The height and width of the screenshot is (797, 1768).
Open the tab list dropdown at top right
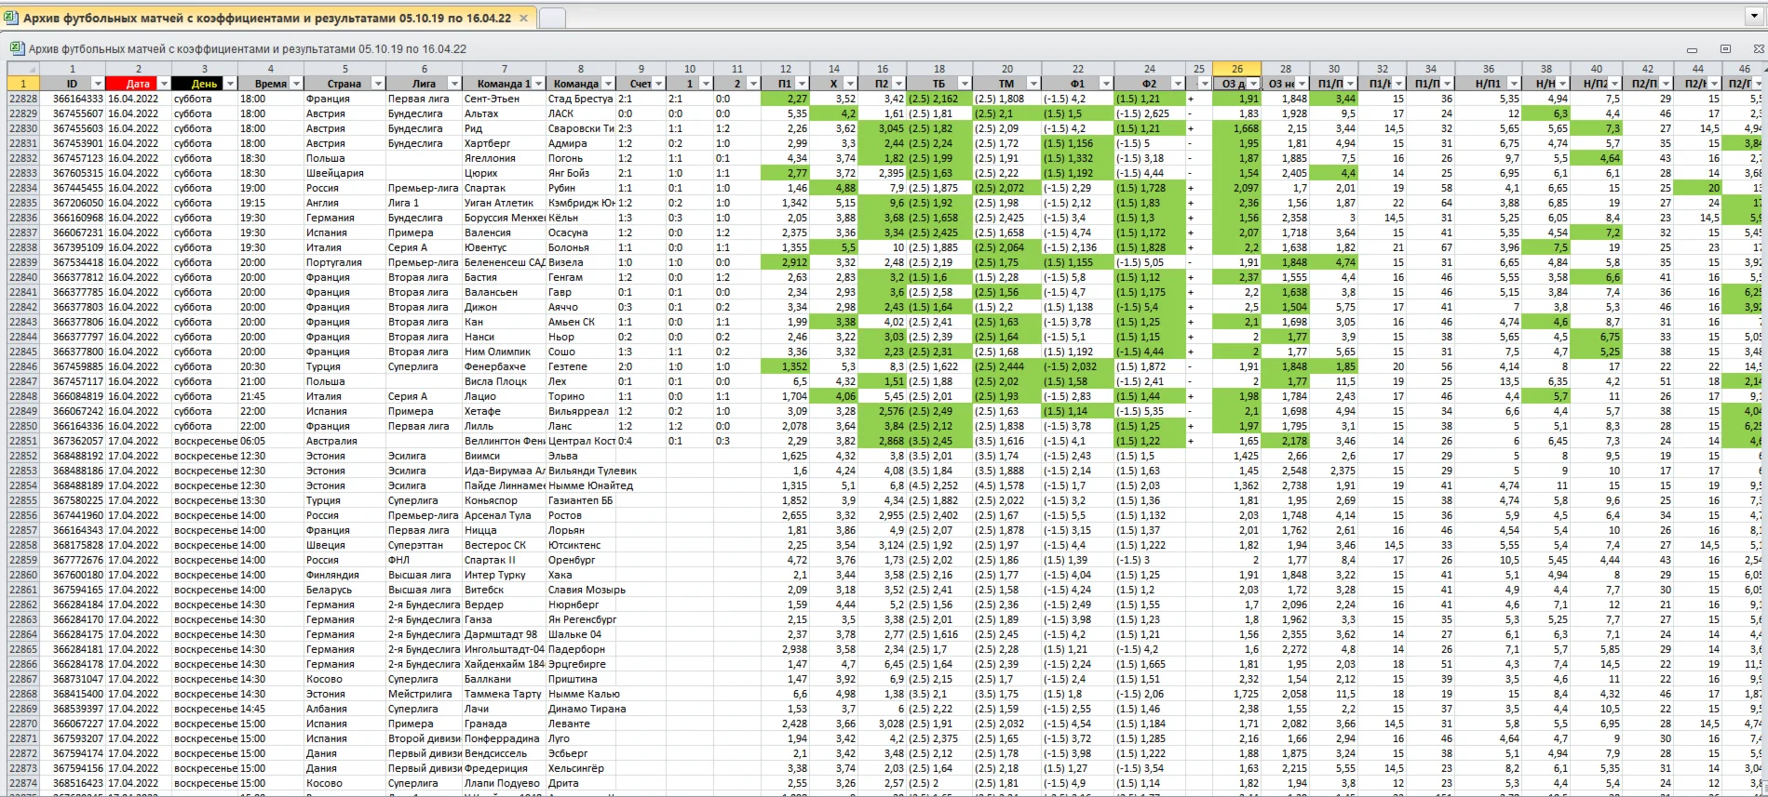1755,17
